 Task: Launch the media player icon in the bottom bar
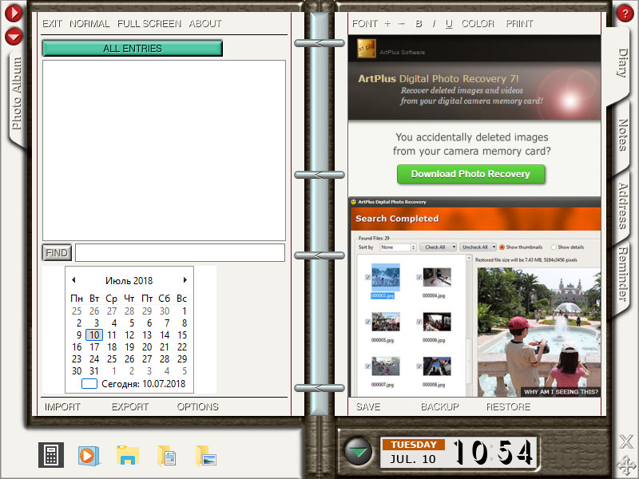89,455
